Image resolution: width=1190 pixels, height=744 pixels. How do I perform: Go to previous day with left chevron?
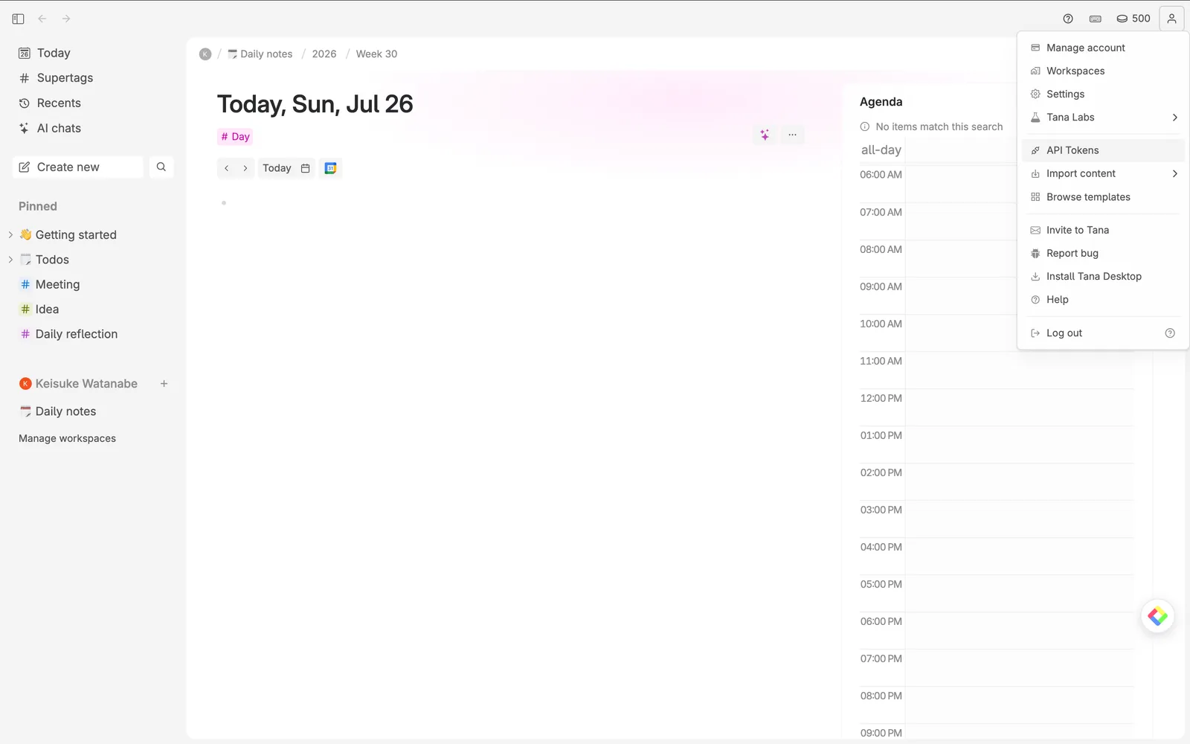pyautogui.click(x=227, y=168)
